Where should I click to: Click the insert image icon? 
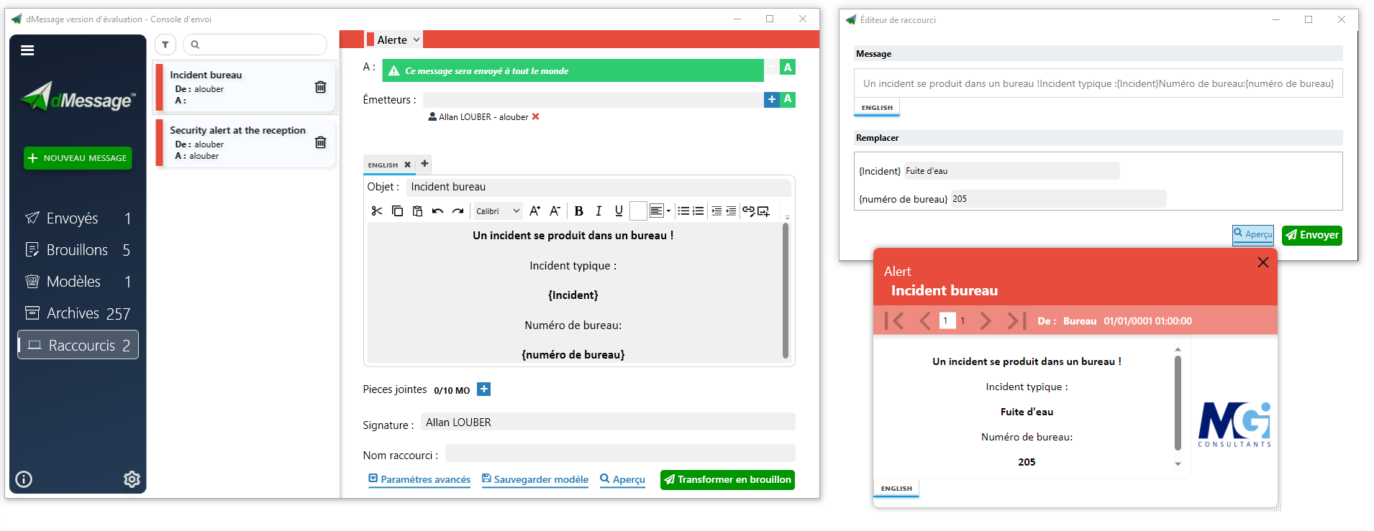pos(764,211)
